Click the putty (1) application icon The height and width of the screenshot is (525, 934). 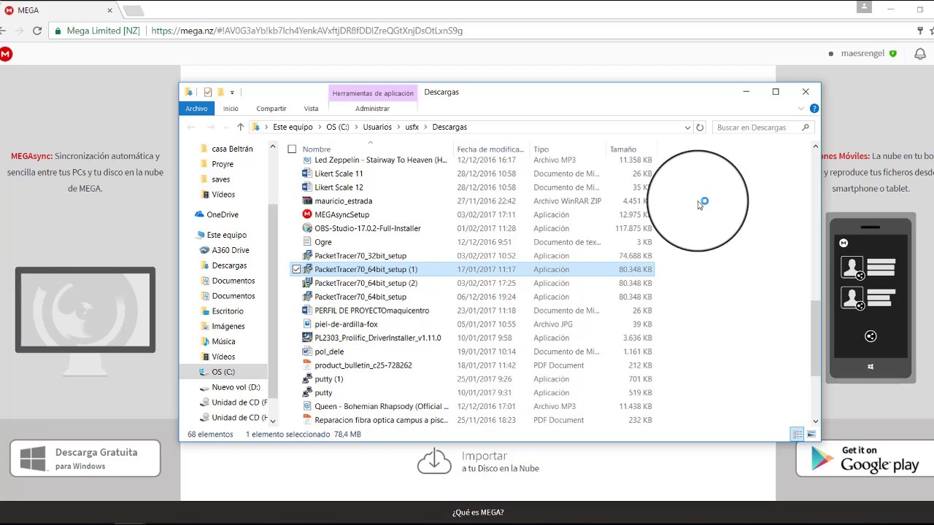point(307,379)
